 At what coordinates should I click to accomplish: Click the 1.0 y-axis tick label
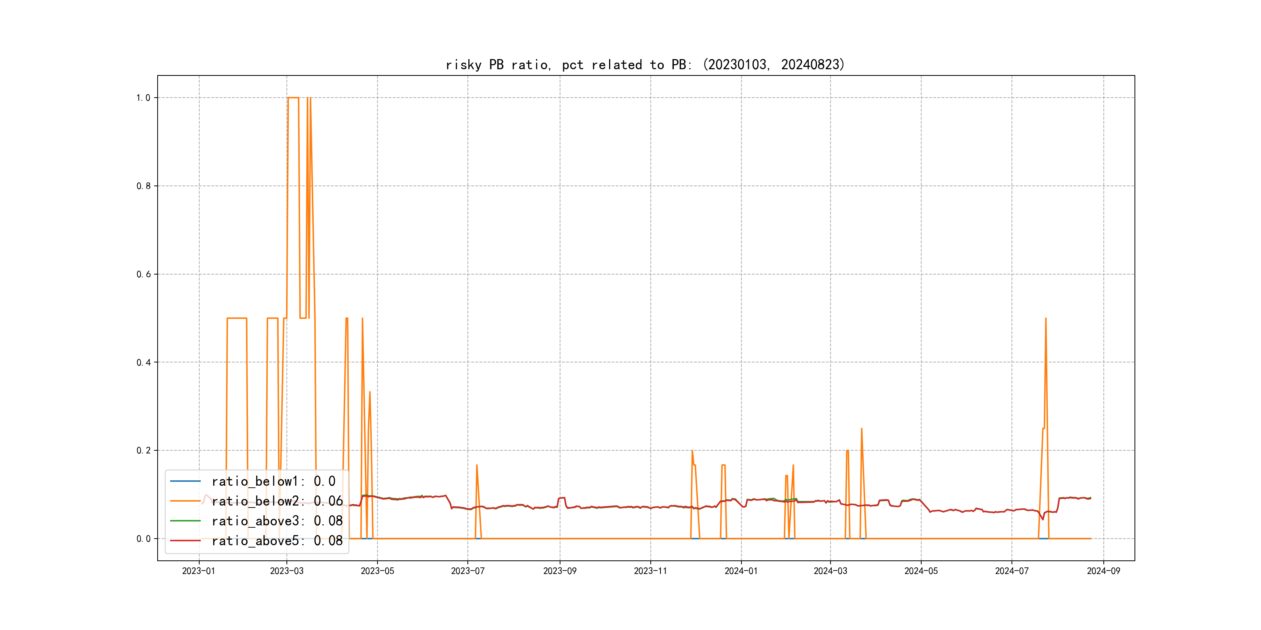click(143, 98)
